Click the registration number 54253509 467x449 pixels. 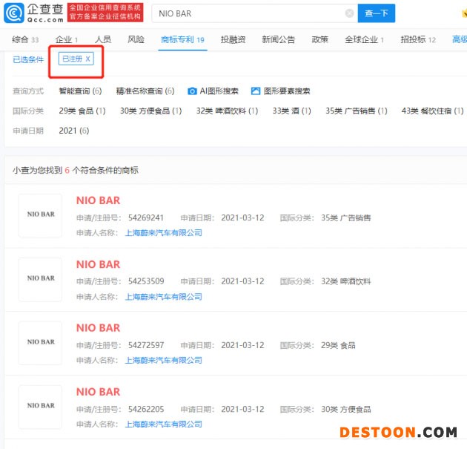(x=146, y=281)
